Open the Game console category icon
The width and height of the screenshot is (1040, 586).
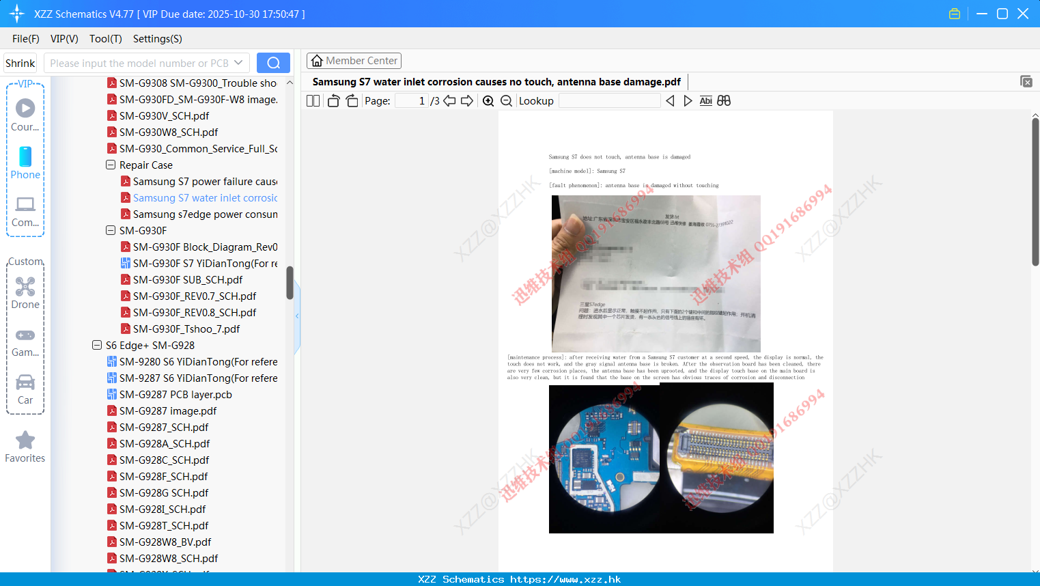click(x=25, y=341)
